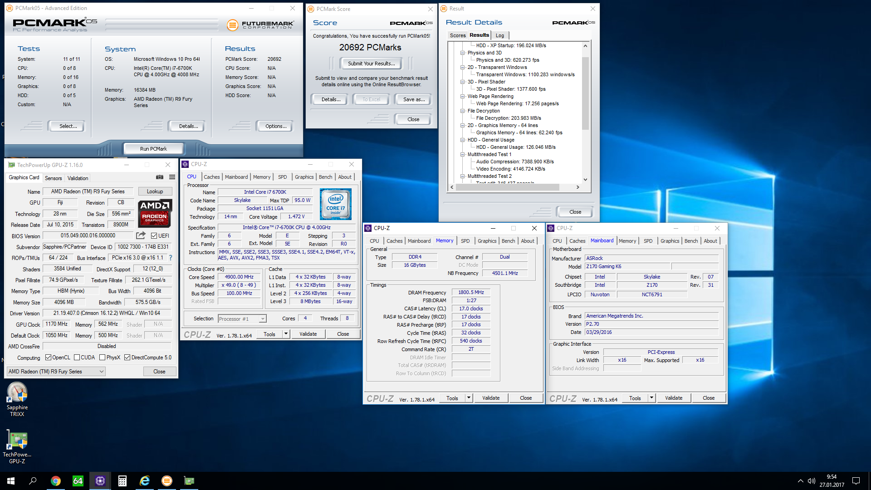
Task: Click Save as button in PCMark Score
Action: pos(414,99)
